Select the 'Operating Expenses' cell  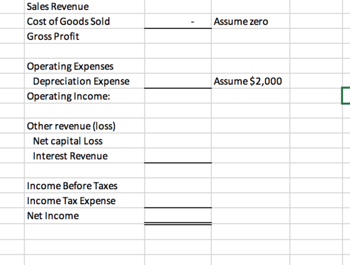[x=84, y=66]
